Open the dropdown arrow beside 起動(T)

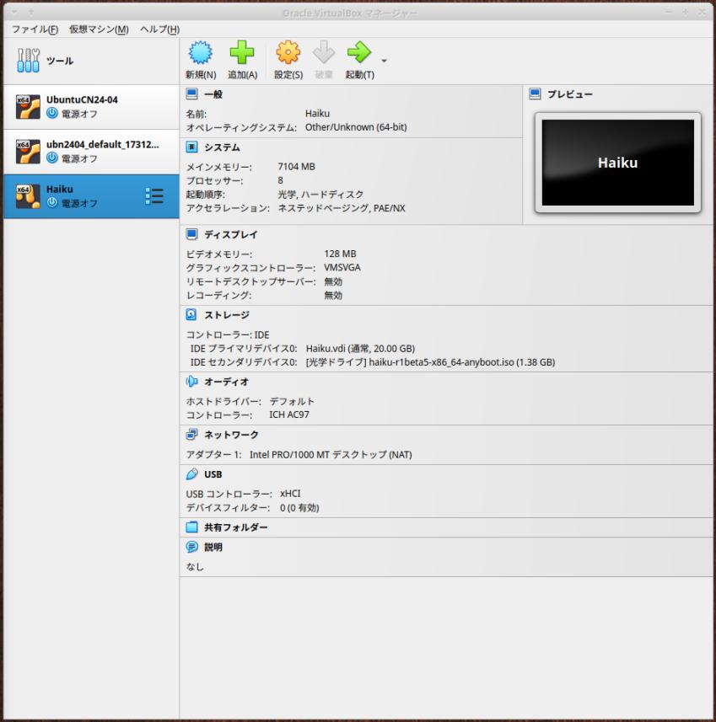pyautogui.click(x=384, y=61)
